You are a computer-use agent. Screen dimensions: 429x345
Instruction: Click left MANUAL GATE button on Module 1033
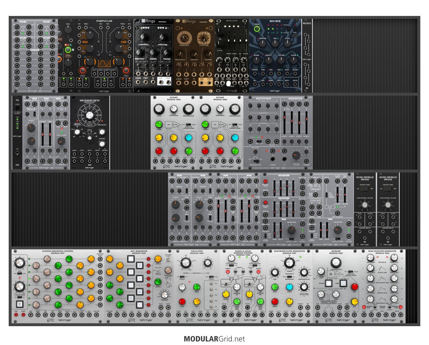pyautogui.click(x=364, y=307)
